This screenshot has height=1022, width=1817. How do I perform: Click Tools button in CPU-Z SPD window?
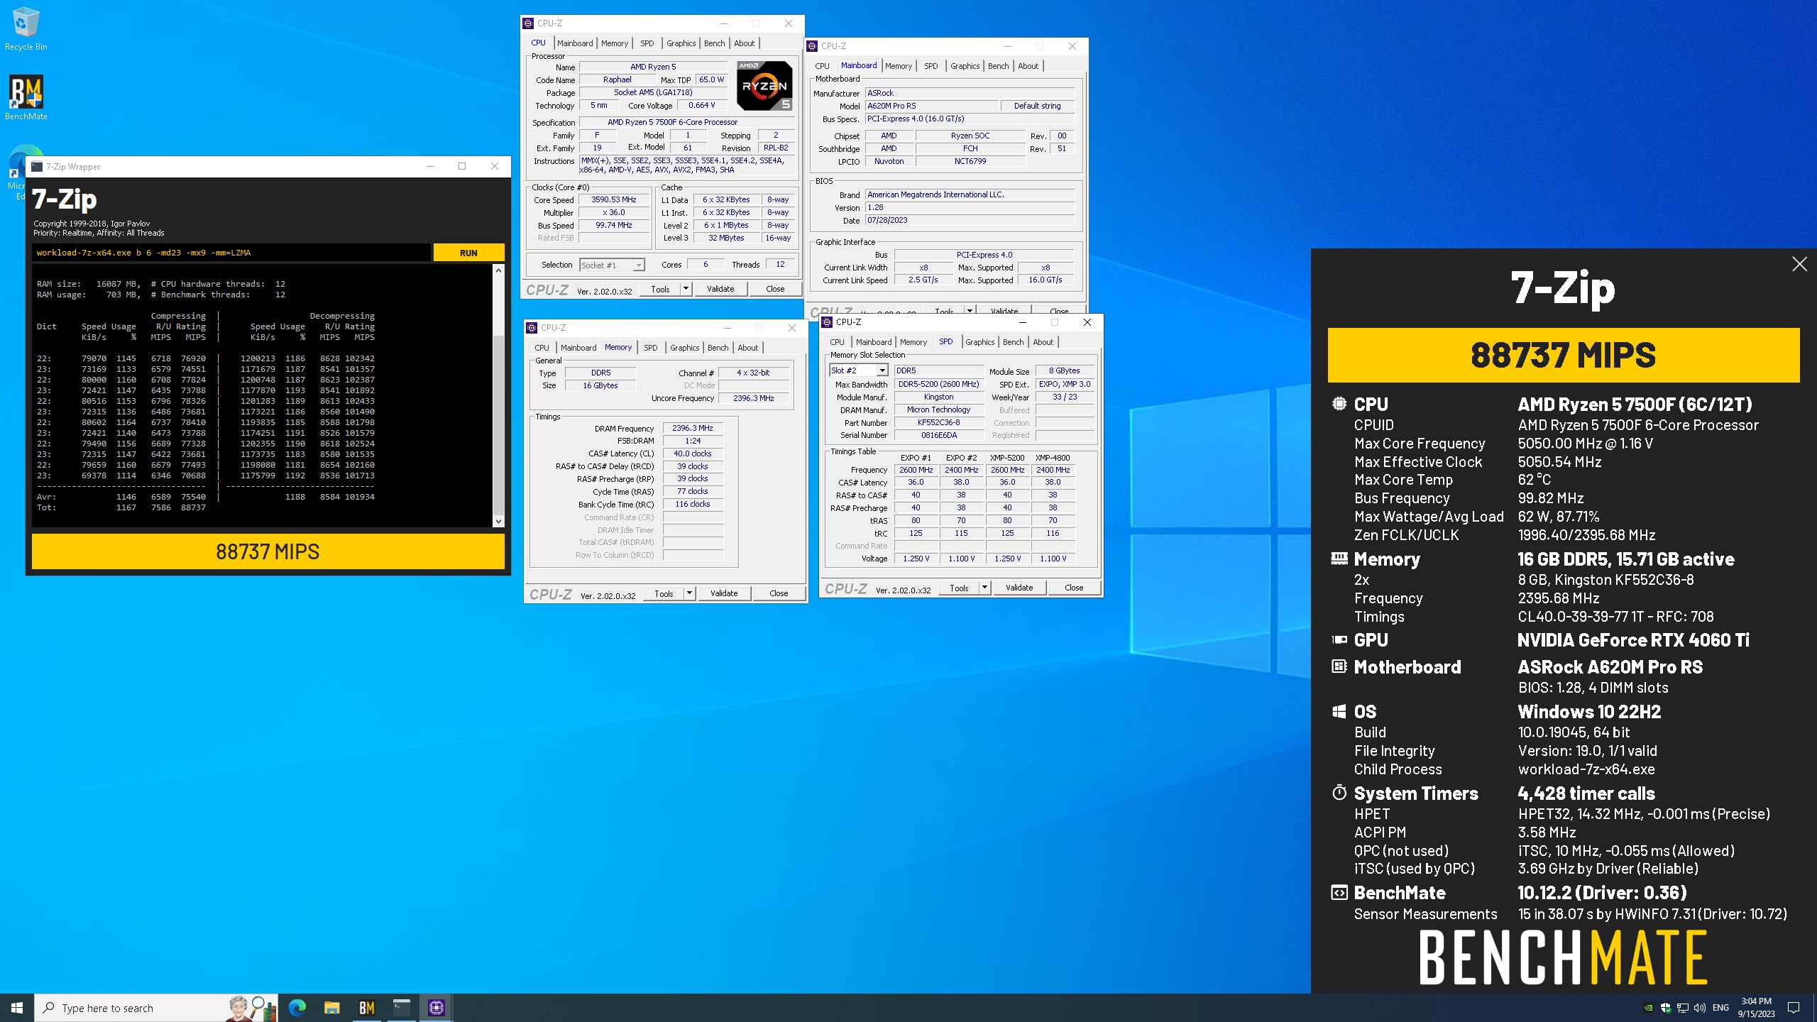959,588
